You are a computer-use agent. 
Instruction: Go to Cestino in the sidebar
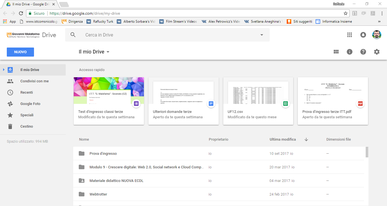27,126
